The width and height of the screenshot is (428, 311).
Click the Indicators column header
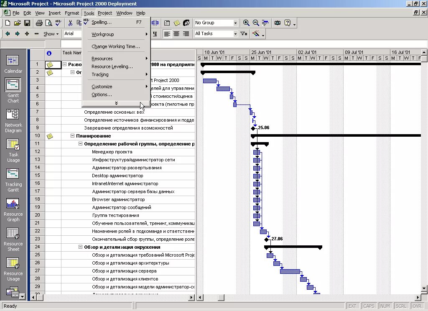53,55
